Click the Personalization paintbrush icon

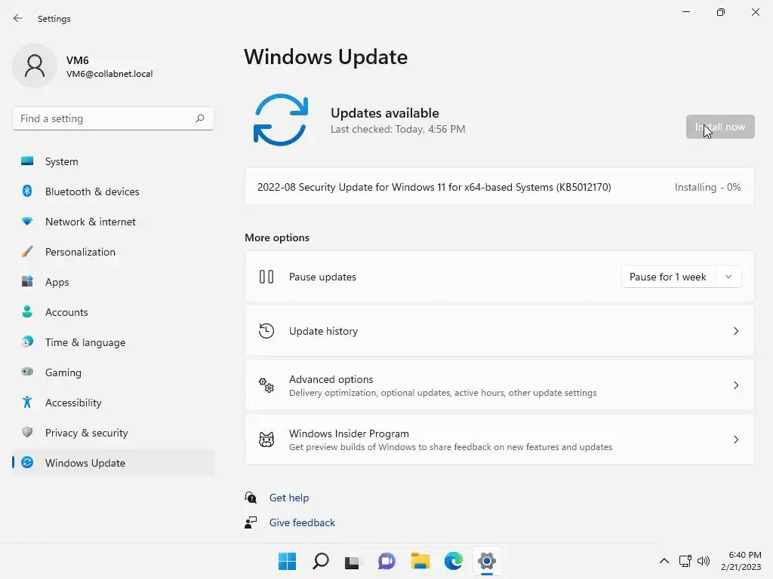(x=27, y=252)
